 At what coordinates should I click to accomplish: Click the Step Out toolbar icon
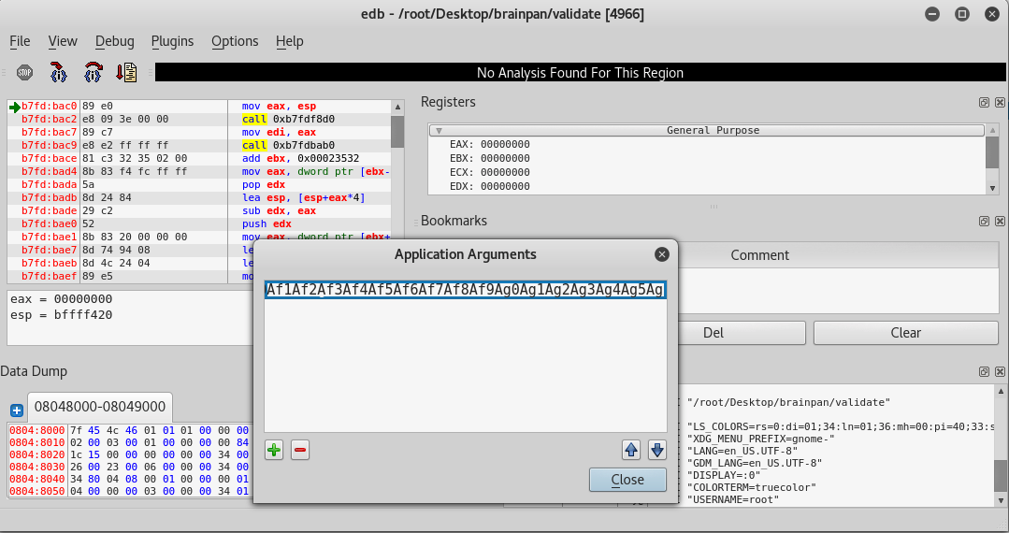click(x=127, y=73)
